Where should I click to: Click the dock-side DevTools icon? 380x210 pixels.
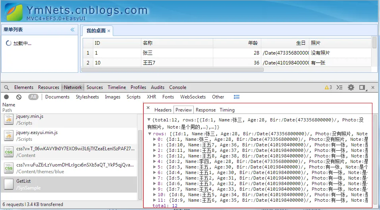tap(362, 87)
